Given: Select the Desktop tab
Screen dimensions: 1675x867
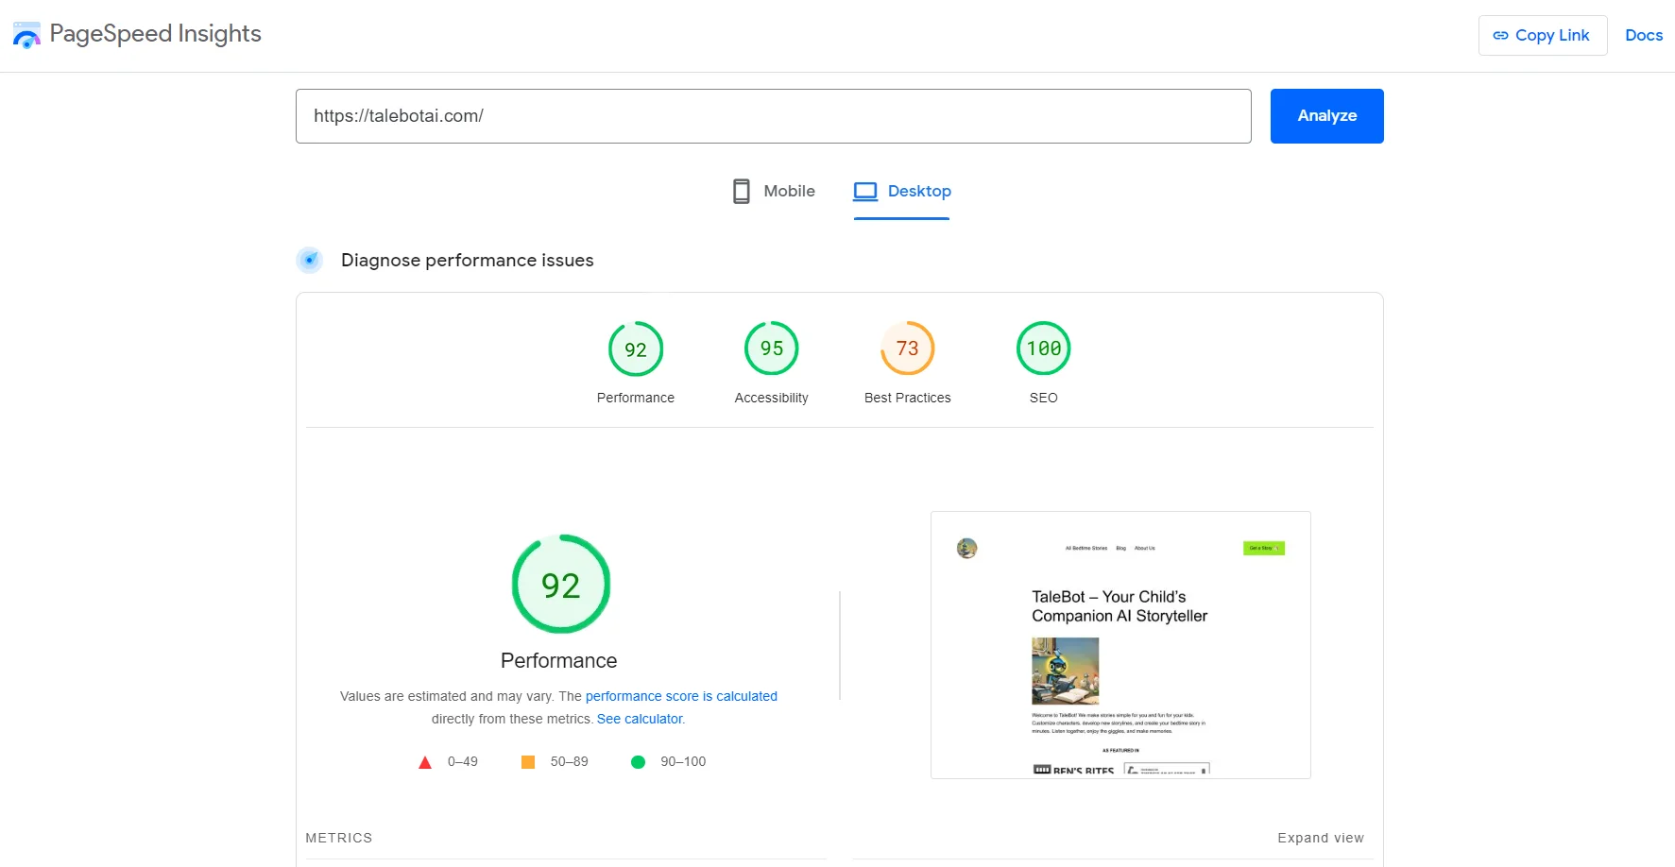Looking at the screenshot, I should click(901, 192).
